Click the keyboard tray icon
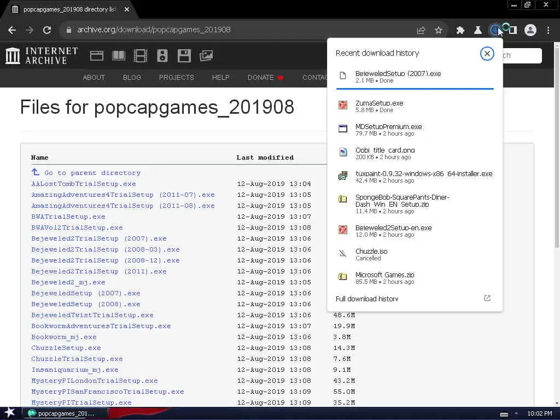 (x=504, y=414)
